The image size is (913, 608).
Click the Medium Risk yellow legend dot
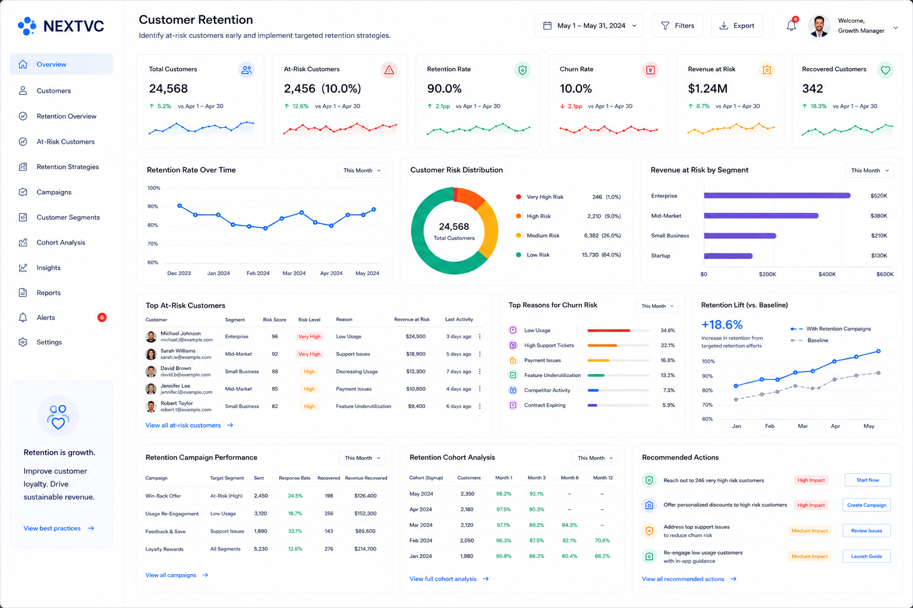click(518, 236)
